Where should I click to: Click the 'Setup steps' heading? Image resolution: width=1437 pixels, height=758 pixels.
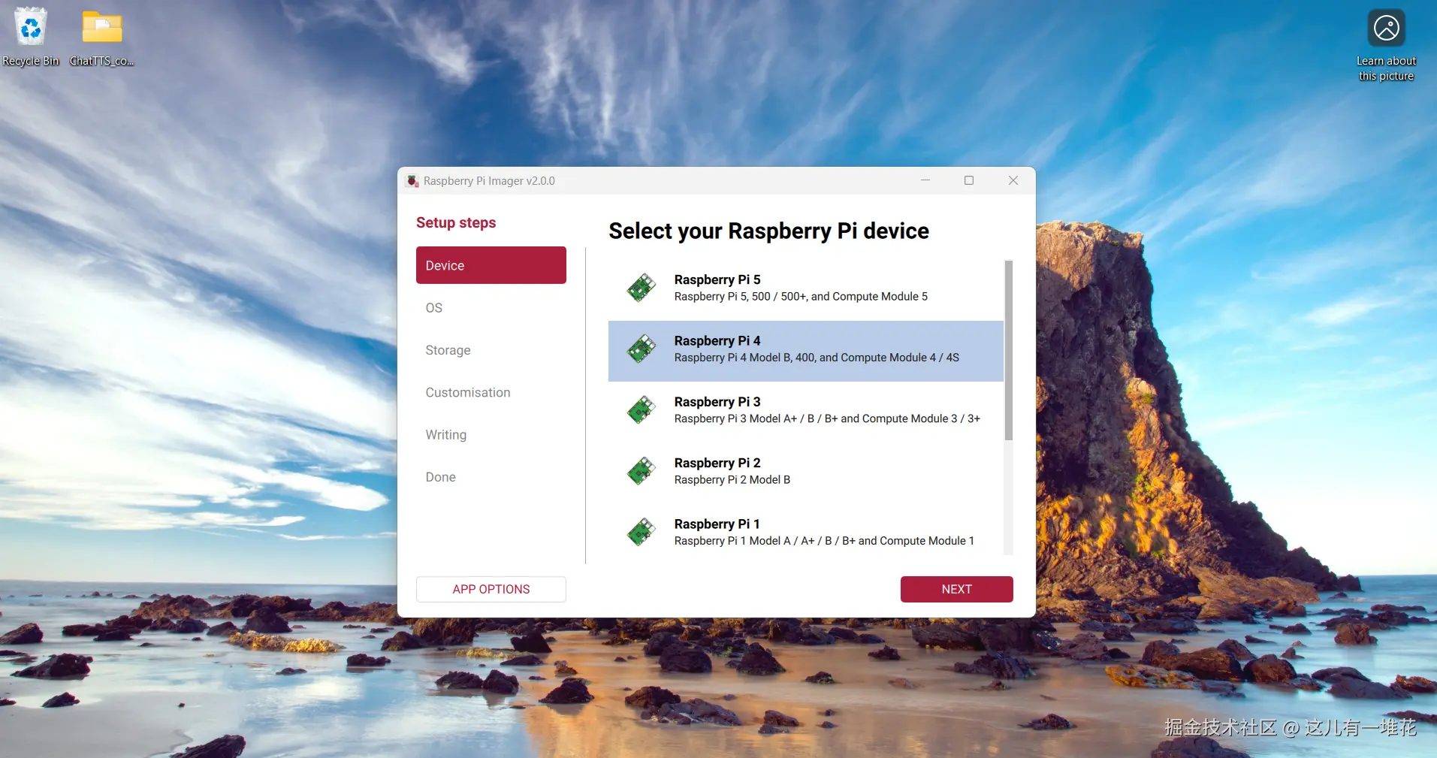456,223
